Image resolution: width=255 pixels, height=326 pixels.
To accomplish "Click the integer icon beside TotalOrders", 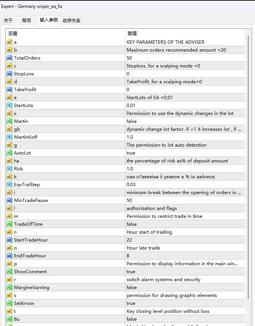I will (x=9, y=58).
